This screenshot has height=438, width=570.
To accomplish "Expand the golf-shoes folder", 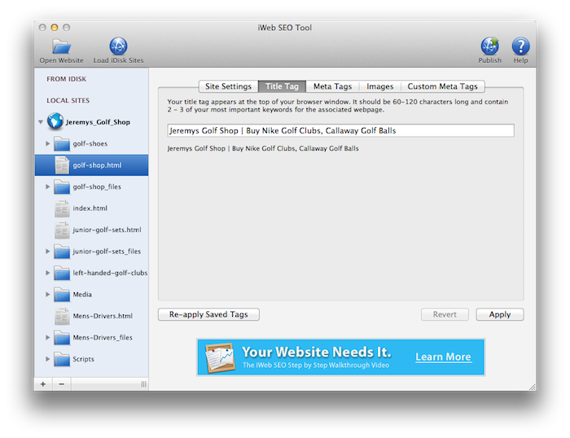I will (47, 143).
